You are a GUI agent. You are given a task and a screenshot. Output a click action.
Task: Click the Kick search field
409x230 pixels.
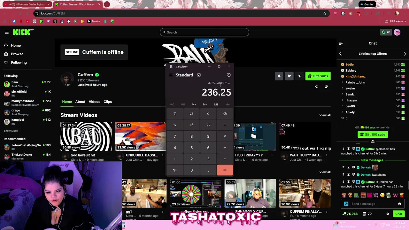tap(204, 32)
